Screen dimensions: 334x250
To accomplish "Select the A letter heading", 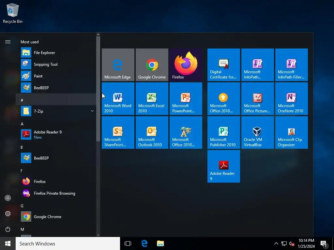I will click(22, 124).
